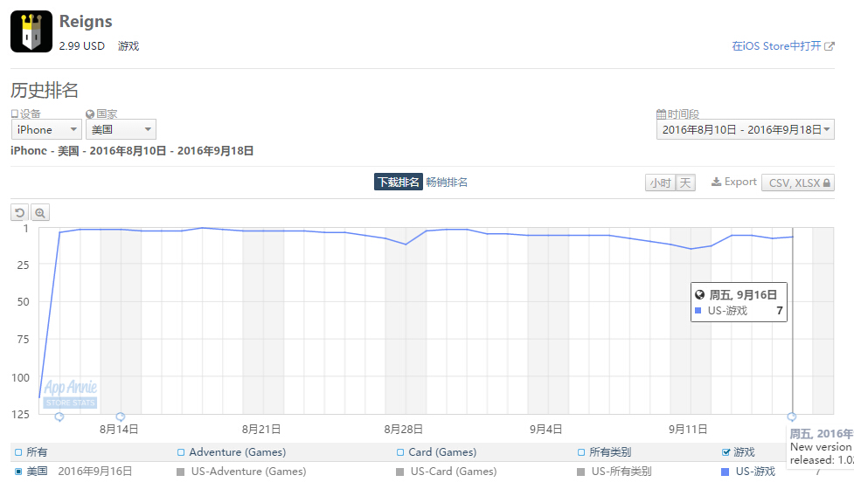The height and width of the screenshot is (489, 854).
Task: Click the 2016年9月16日 date in legend row
Action: coord(95,472)
